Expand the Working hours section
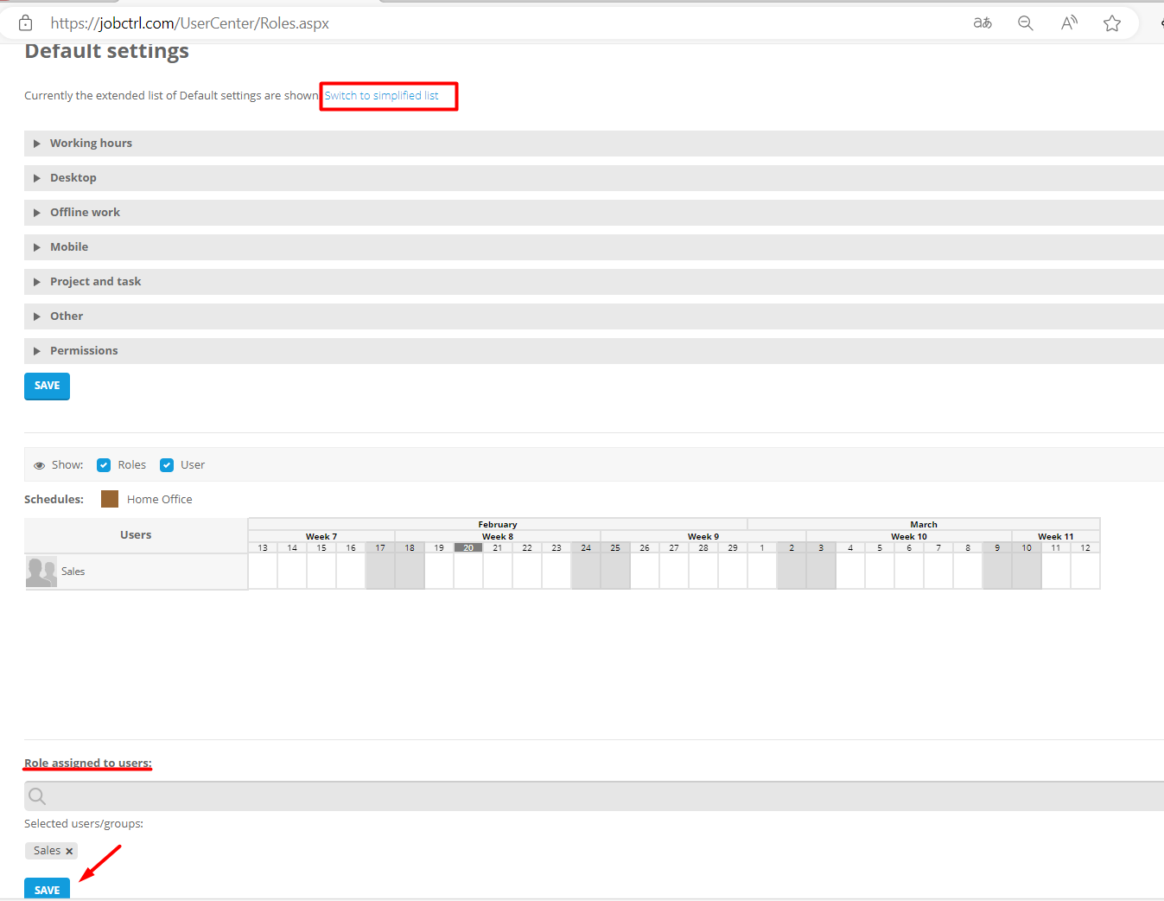Screen dimensions: 1164x901 coord(91,144)
